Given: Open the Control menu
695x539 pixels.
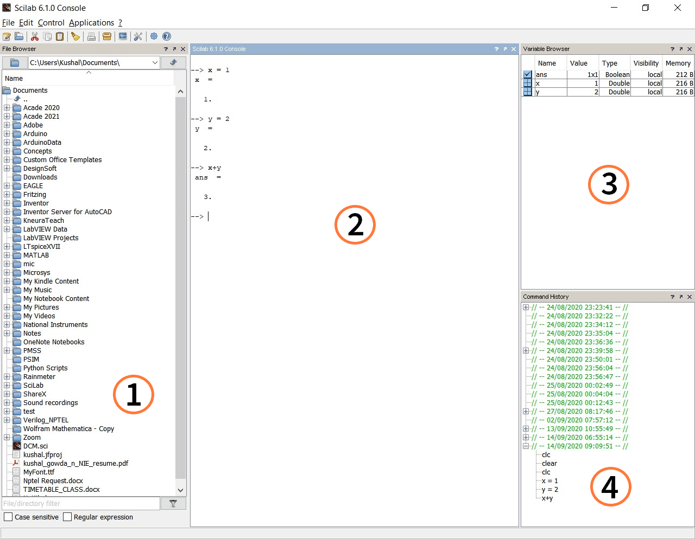Looking at the screenshot, I should pyautogui.click(x=51, y=23).
